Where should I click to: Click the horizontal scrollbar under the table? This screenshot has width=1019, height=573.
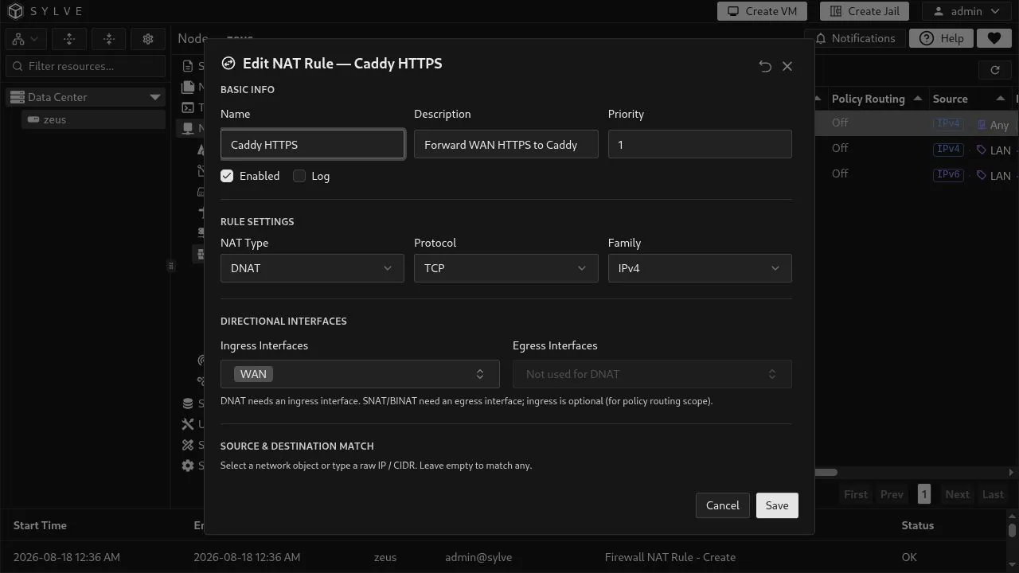826,472
